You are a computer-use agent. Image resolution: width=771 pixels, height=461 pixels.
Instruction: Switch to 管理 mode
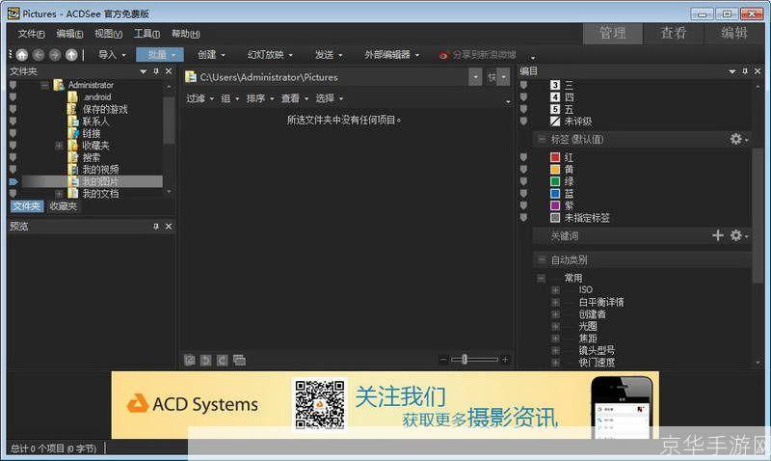[612, 33]
